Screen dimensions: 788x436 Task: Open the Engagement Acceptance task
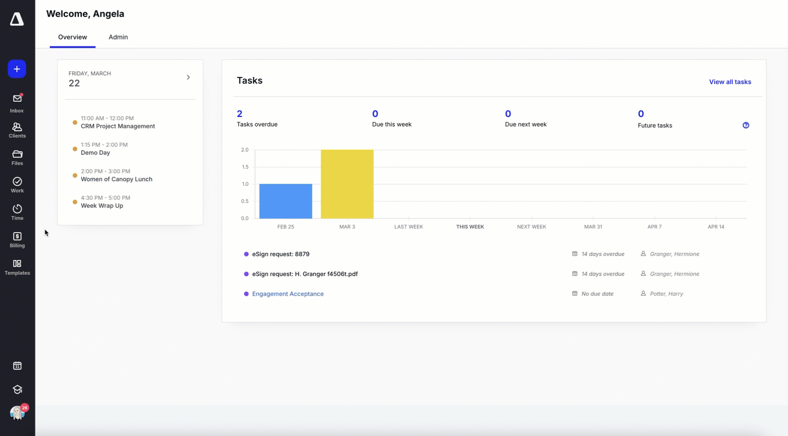(x=288, y=294)
